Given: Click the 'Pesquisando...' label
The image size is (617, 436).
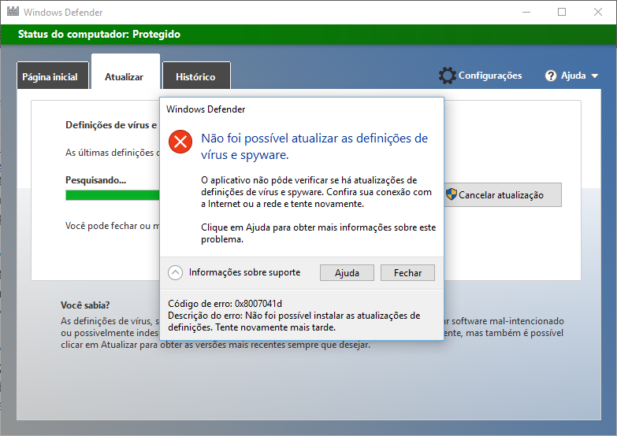Looking at the screenshot, I should click(x=95, y=180).
